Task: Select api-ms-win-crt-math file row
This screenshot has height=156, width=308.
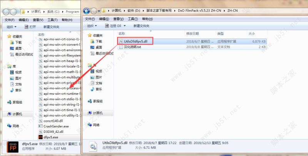Action: click(x=60, y=72)
